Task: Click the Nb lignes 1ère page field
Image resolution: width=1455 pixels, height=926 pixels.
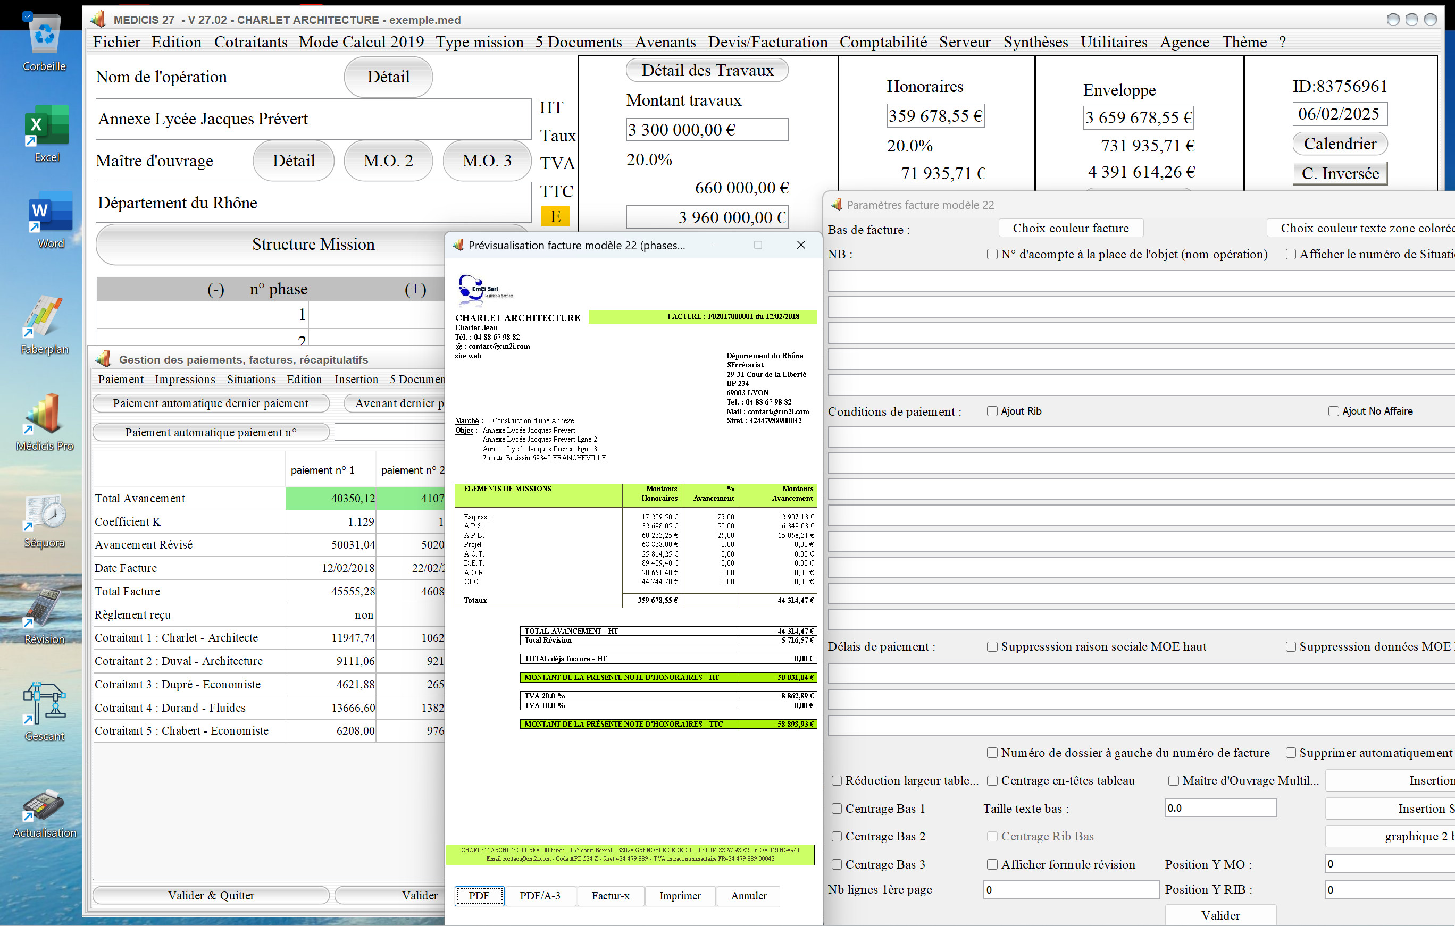Action: (x=1071, y=890)
